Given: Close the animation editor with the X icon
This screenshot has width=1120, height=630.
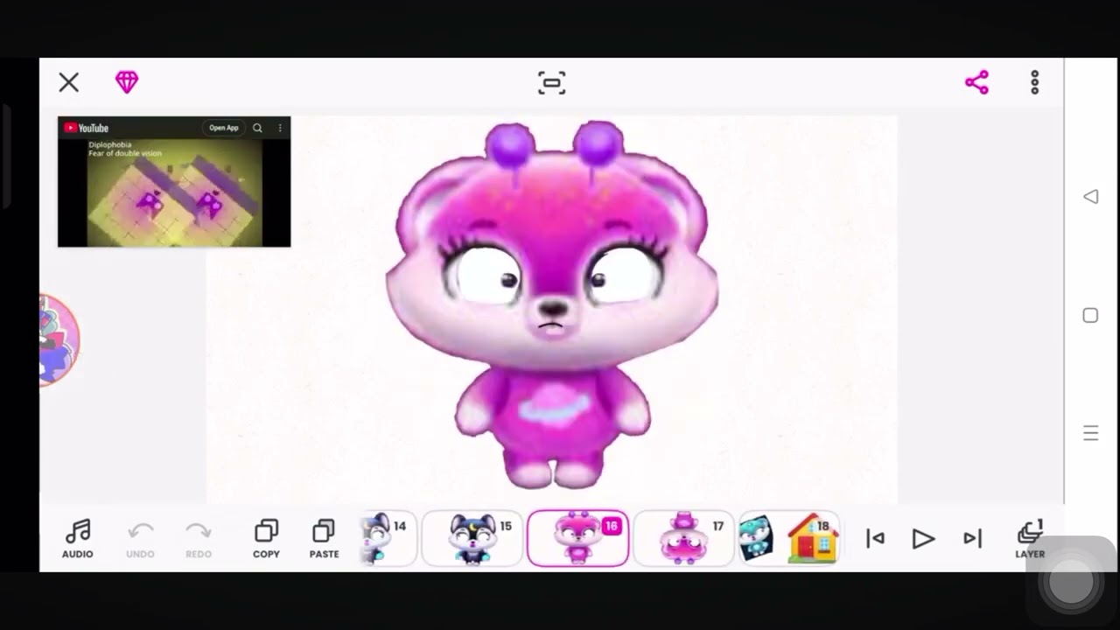Looking at the screenshot, I should point(68,82).
